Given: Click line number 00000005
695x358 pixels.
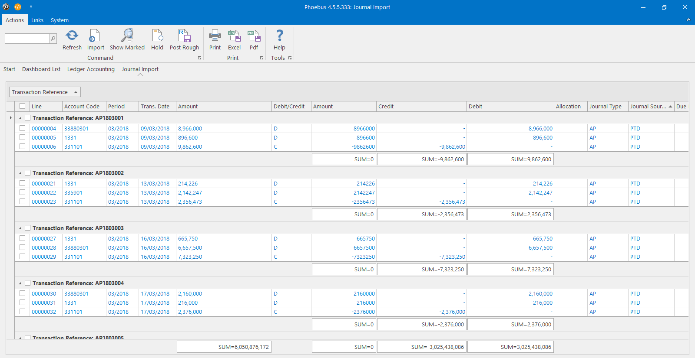Looking at the screenshot, I should click(44, 137).
